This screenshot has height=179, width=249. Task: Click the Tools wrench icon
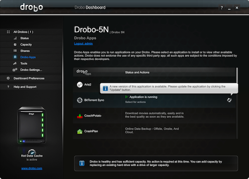coord(15,63)
